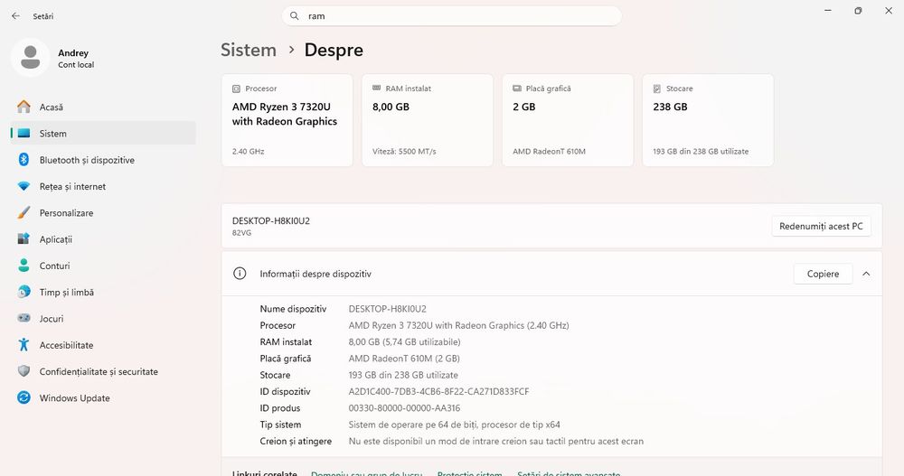Open Setări de sistem avansate link
This screenshot has width=904, height=476.
tap(569, 473)
